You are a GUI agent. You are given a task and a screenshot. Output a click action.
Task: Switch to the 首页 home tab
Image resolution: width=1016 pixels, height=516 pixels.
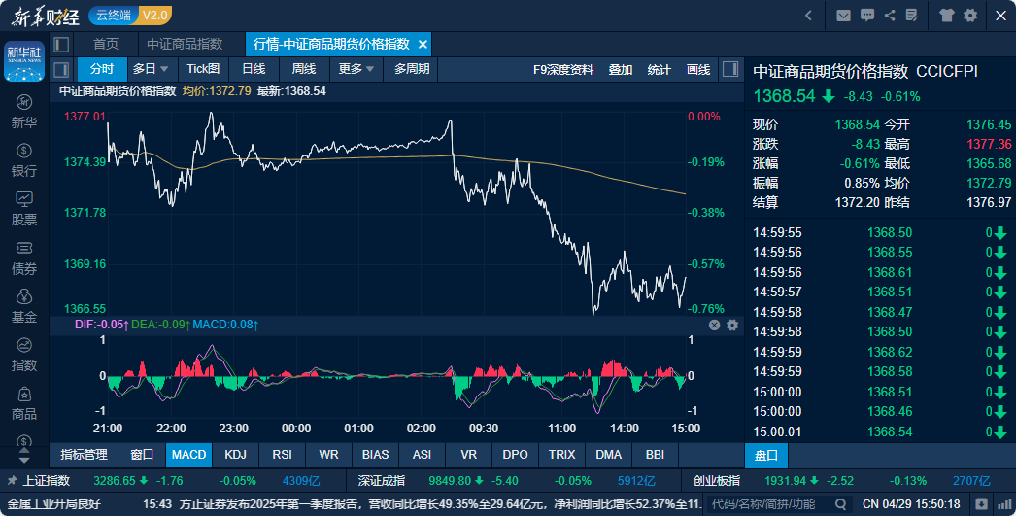(x=106, y=45)
